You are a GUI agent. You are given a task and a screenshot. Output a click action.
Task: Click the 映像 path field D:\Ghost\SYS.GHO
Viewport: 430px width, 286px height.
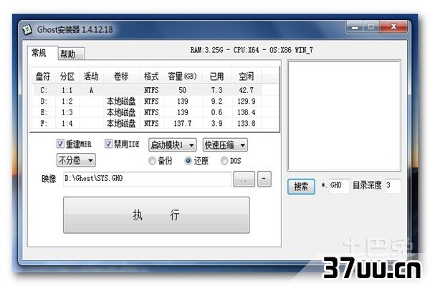(x=147, y=179)
